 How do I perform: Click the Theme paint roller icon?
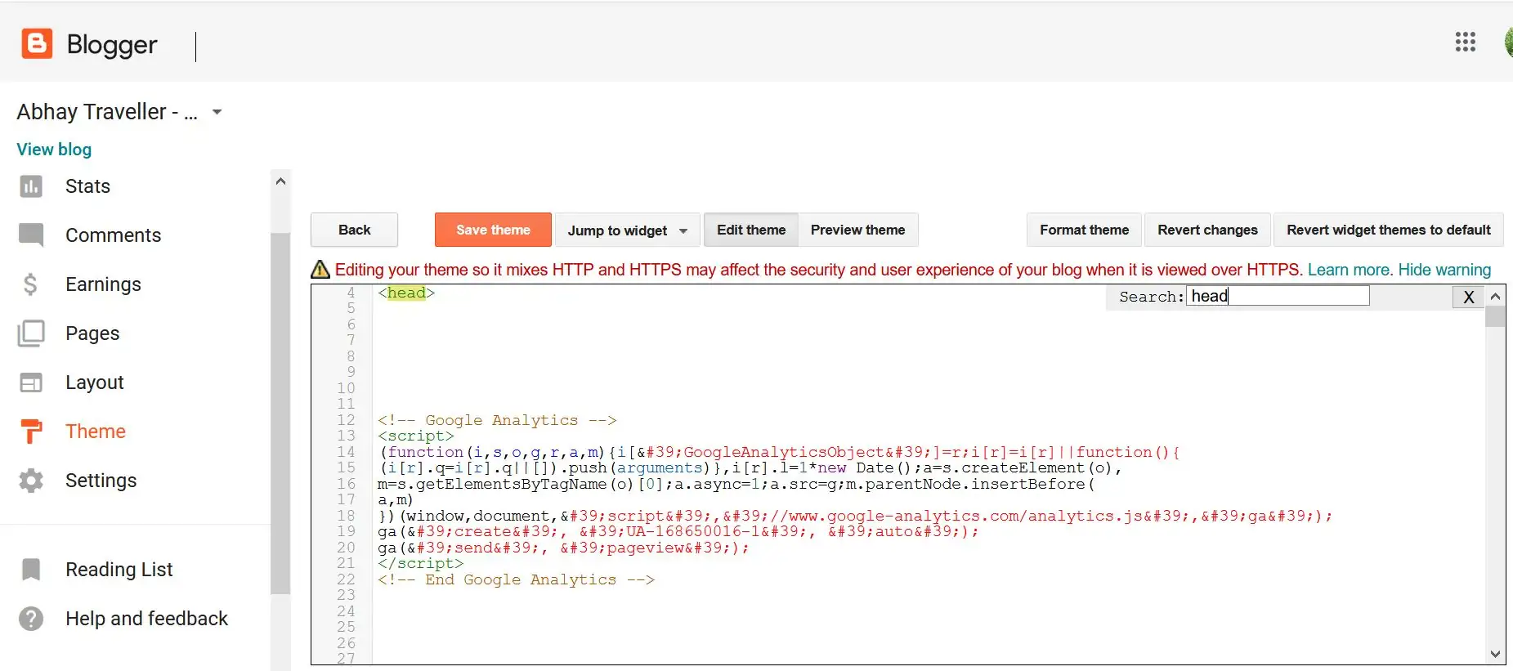31,432
